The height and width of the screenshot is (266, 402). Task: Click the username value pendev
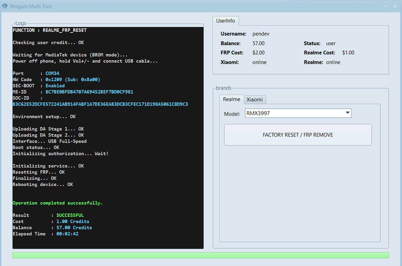click(261, 34)
